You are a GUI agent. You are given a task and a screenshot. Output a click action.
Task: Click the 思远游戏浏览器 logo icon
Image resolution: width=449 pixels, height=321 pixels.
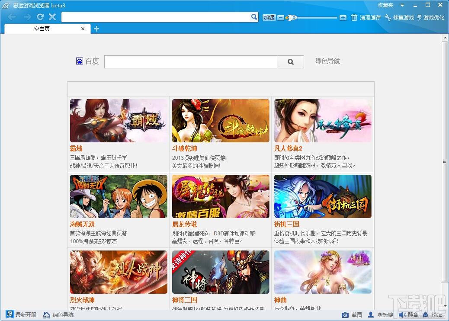6,5
